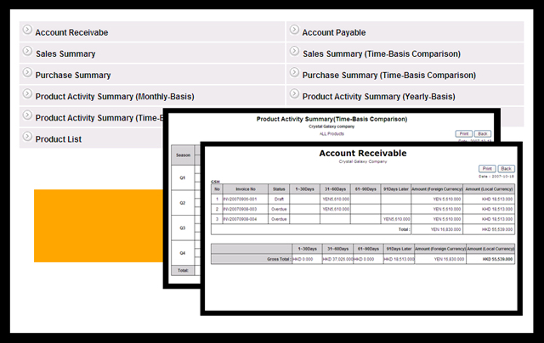This screenshot has height=343, width=544.
Task: Click the Season column header
Action: (x=184, y=155)
